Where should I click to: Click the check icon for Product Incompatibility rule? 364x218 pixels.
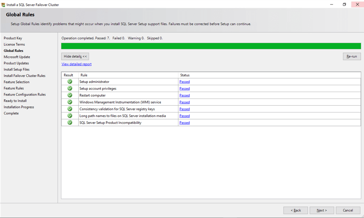pos(70,123)
